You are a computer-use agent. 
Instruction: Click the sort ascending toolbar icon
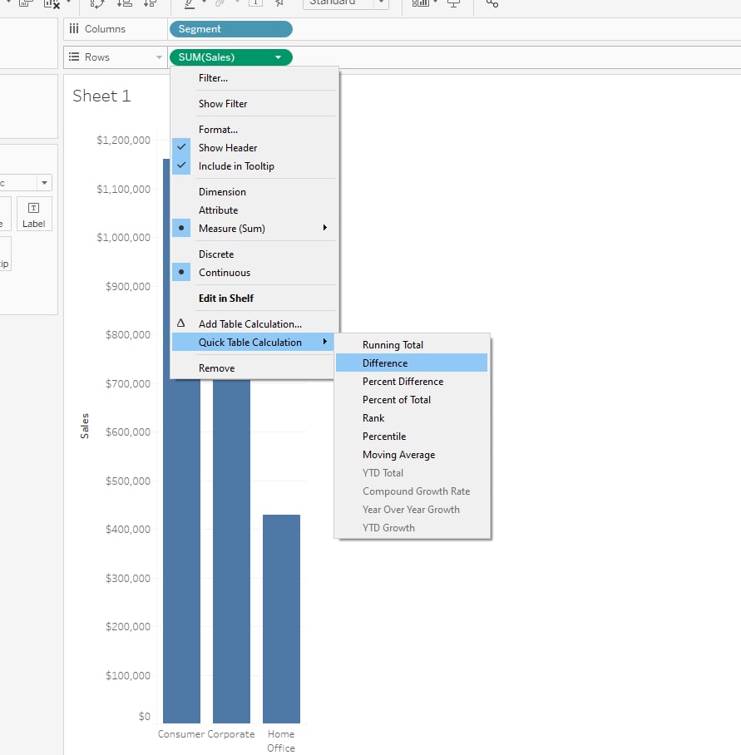click(125, 4)
